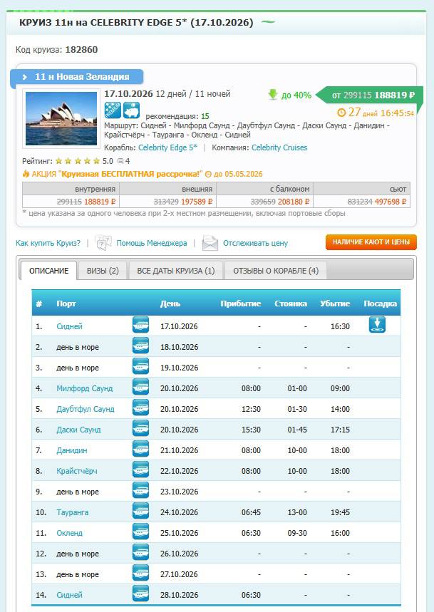Click the five-star rating stars
Image resolution: width=434 pixels, height=612 pixels.
77,161
